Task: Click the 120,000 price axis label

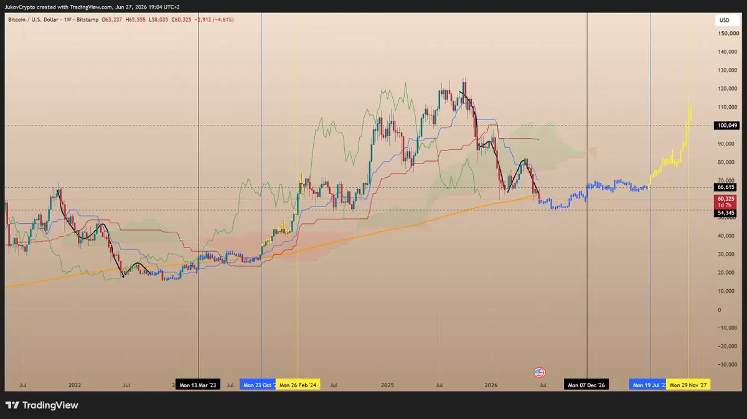Action: (x=727, y=89)
